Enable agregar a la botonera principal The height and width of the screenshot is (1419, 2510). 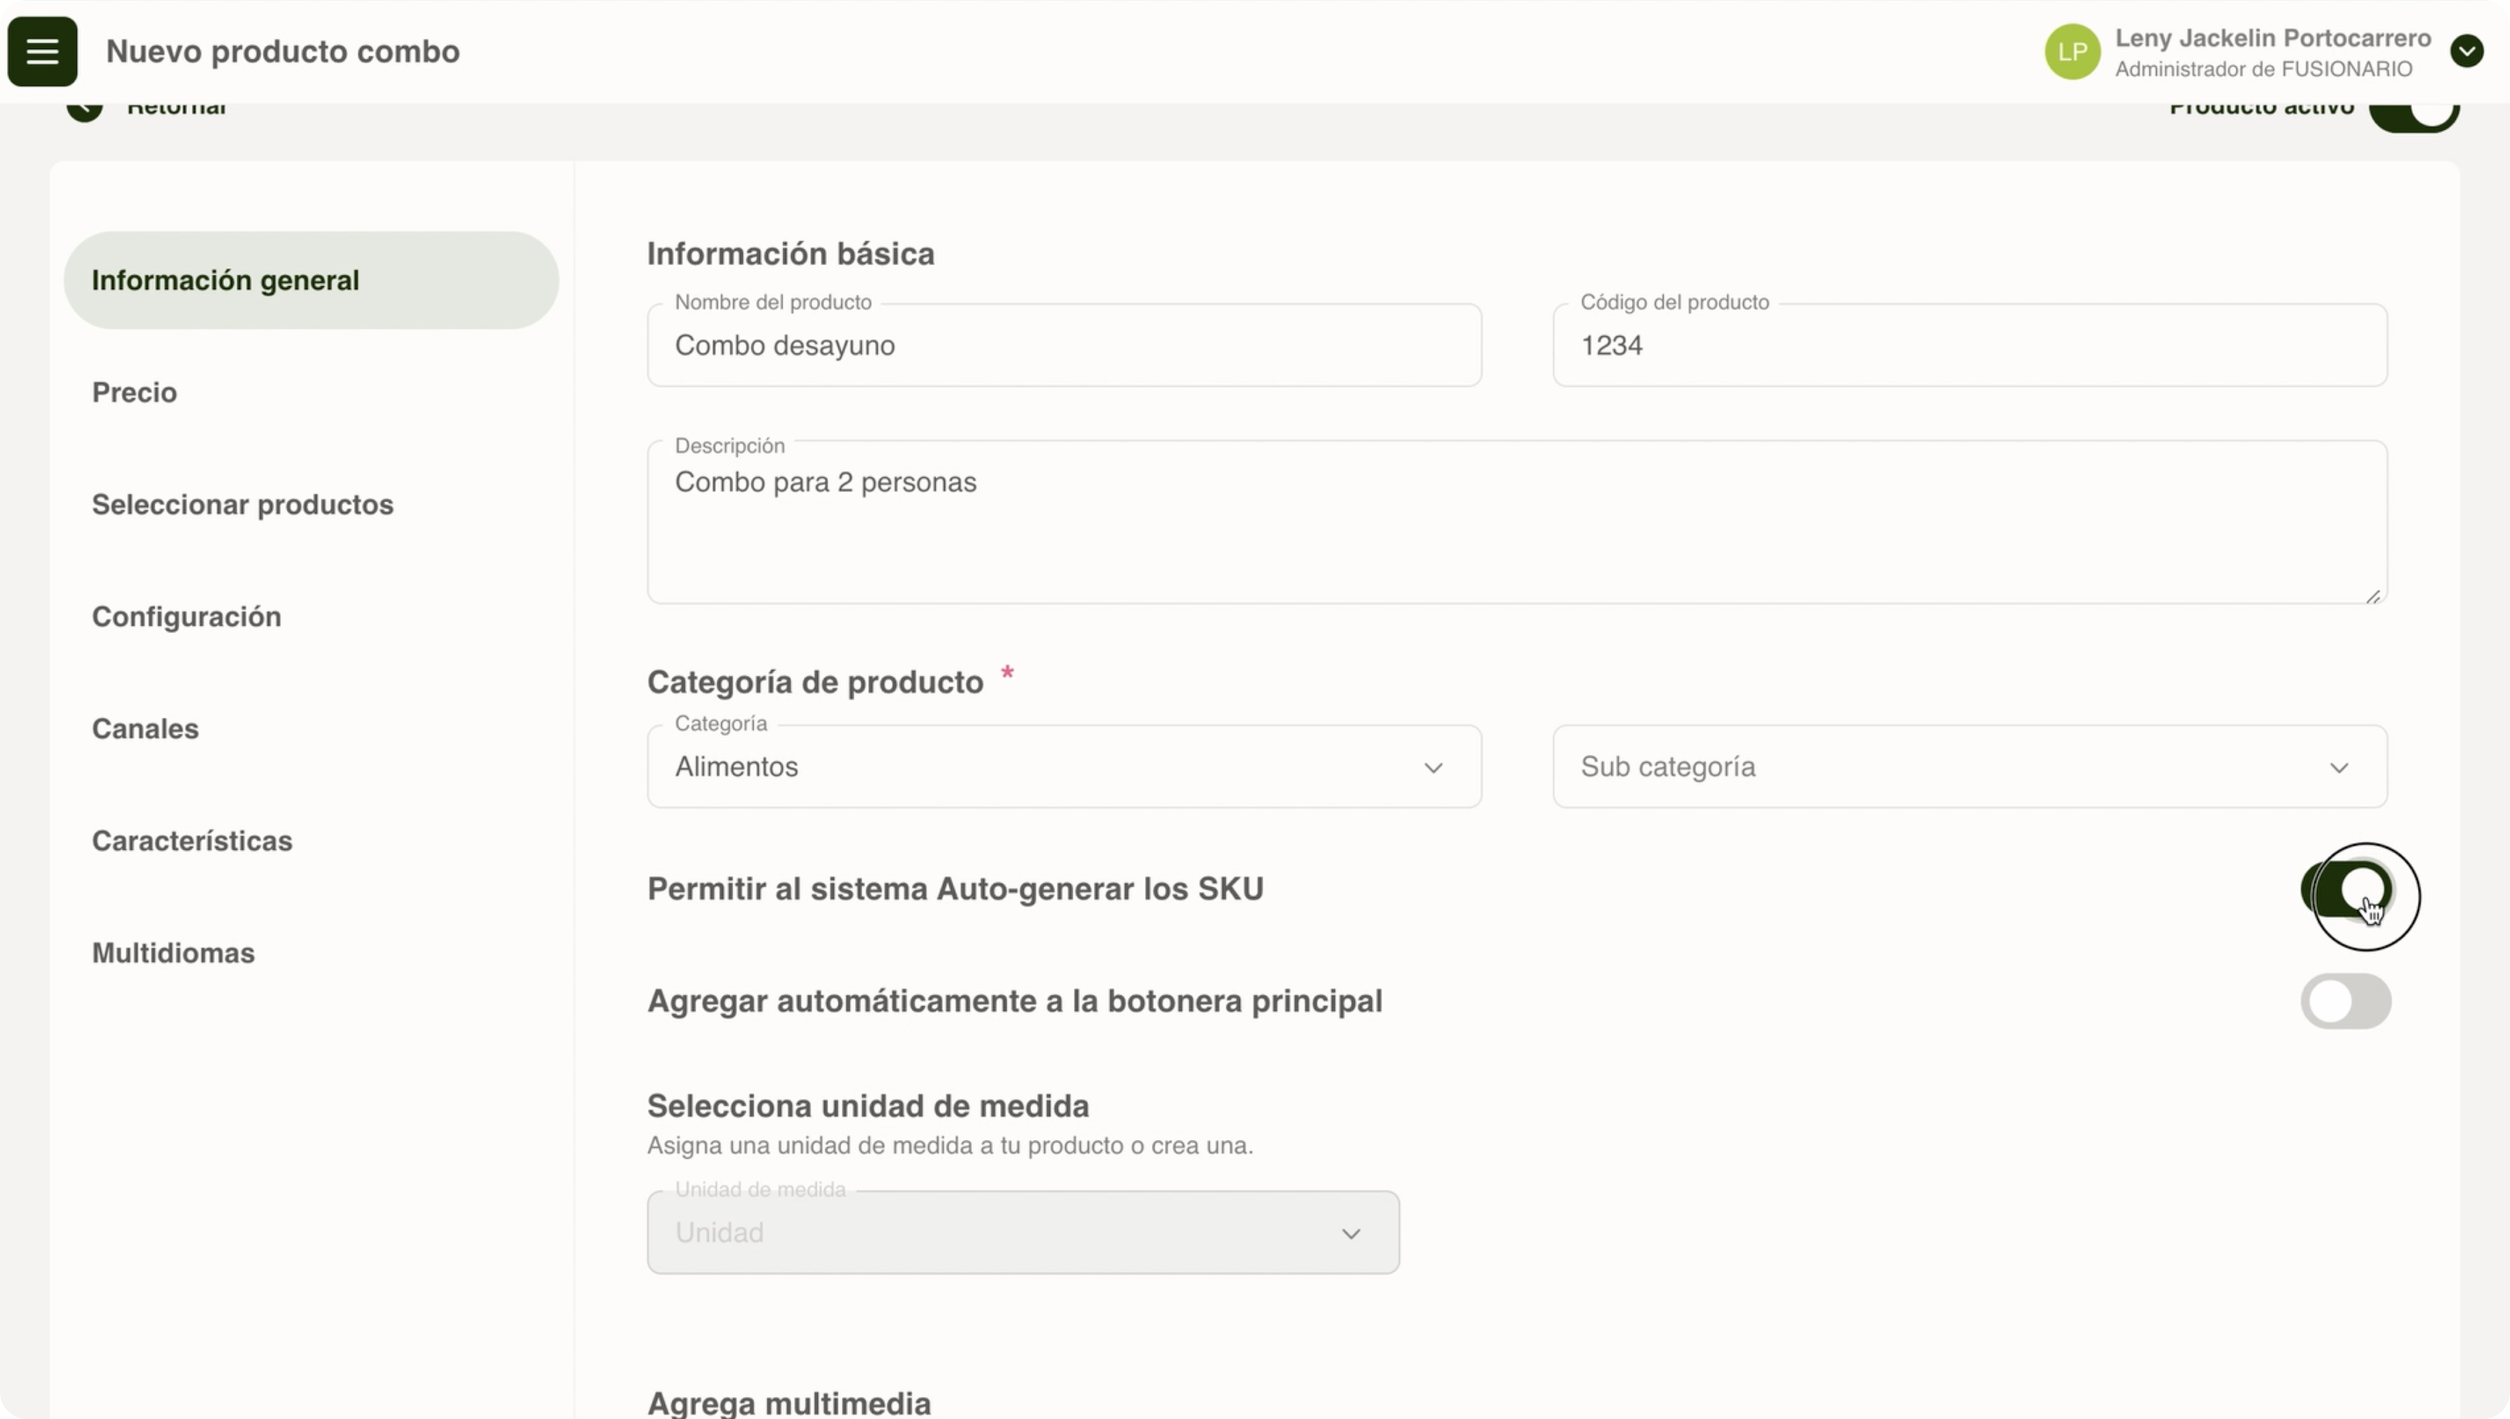[2345, 1001]
